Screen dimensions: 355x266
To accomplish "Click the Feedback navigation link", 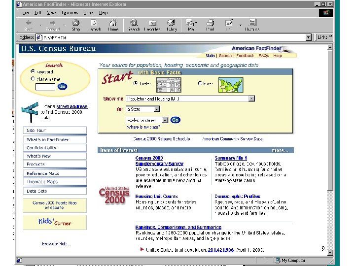I will (x=245, y=56).
